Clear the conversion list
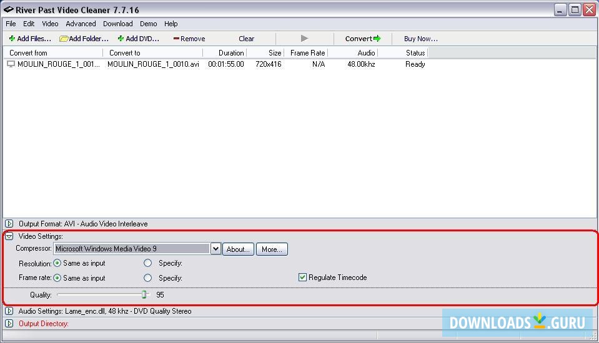Viewport: 599px width, 343px height. pos(246,39)
